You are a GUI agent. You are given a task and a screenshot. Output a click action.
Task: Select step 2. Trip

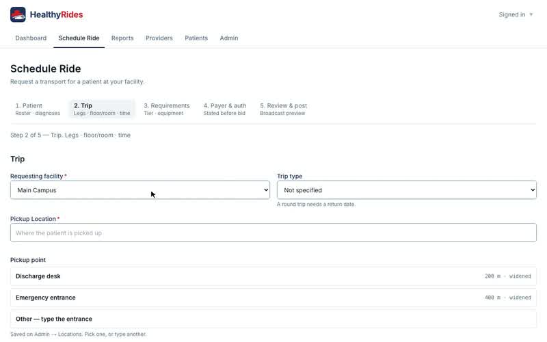(102, 109)
